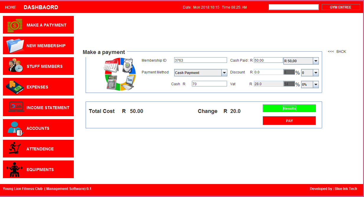This screenshot has width=364, height=197.
Task: Click the <<< BACK link
Action: pyautogui.click(x=337, y=52)
